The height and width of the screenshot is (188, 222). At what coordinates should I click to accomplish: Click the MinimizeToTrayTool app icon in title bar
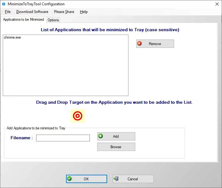click(x=4, y=4)
